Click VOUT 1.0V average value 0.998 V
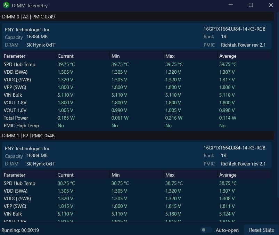Screen dimensions: 279x235 (x=227, y=110)
